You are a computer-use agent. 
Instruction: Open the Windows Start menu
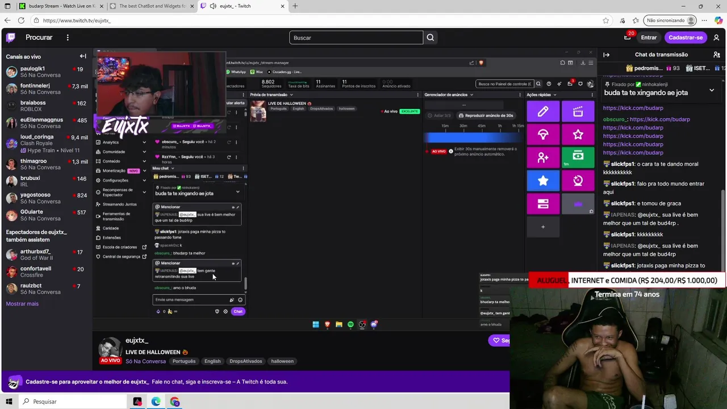[9, 402]
